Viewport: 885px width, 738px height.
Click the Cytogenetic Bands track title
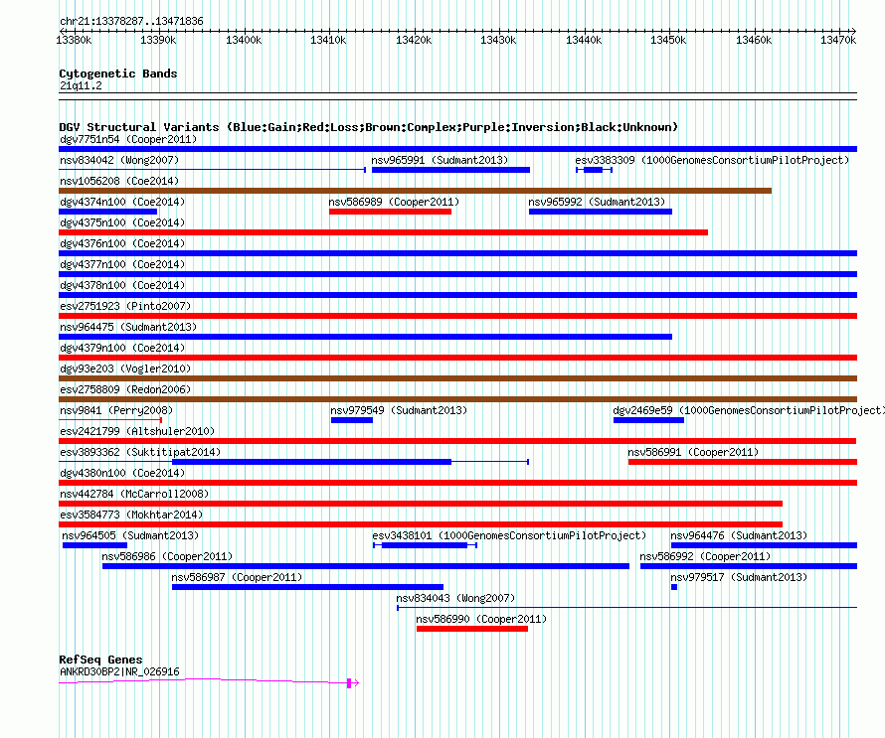tap(118, 74)
